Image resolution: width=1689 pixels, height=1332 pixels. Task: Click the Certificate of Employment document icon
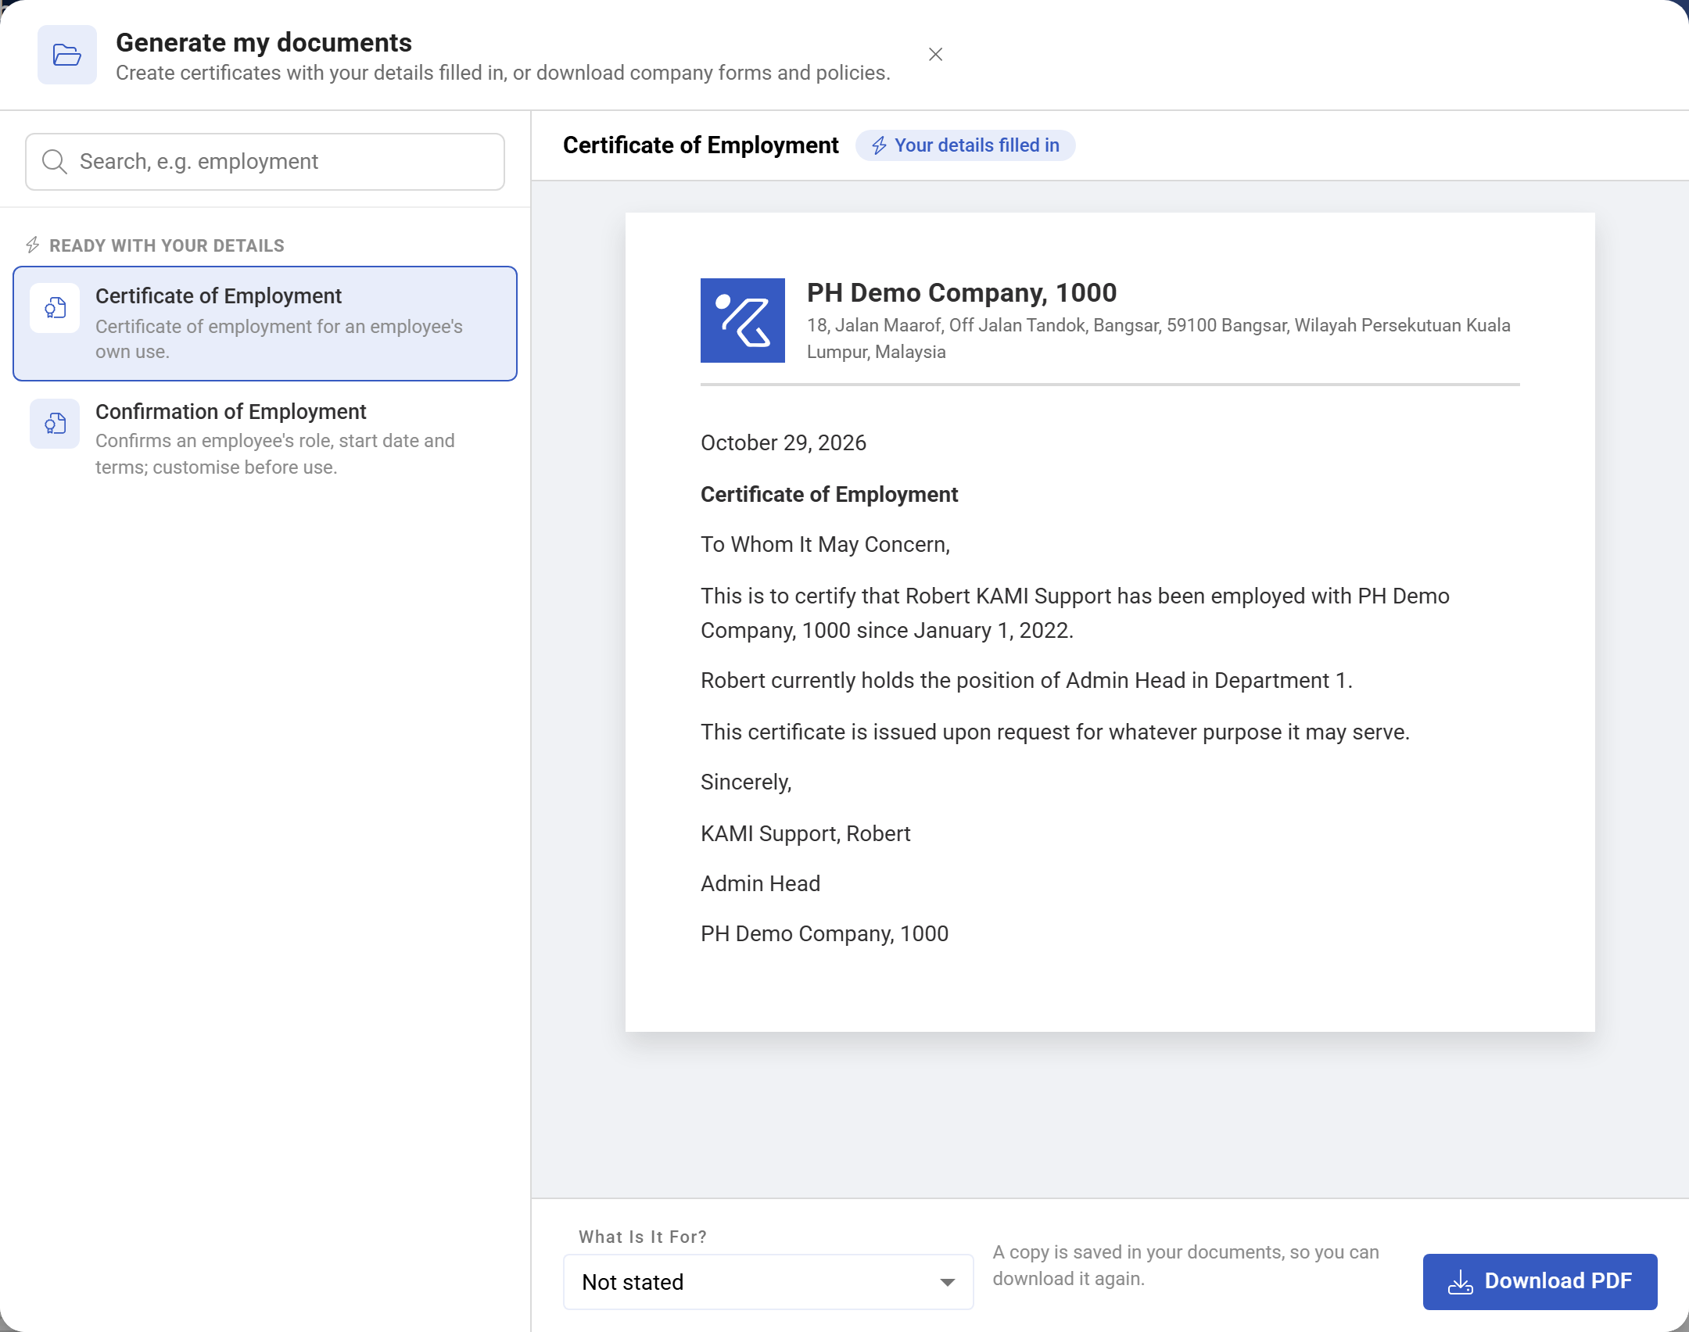(x=55, y=308)
